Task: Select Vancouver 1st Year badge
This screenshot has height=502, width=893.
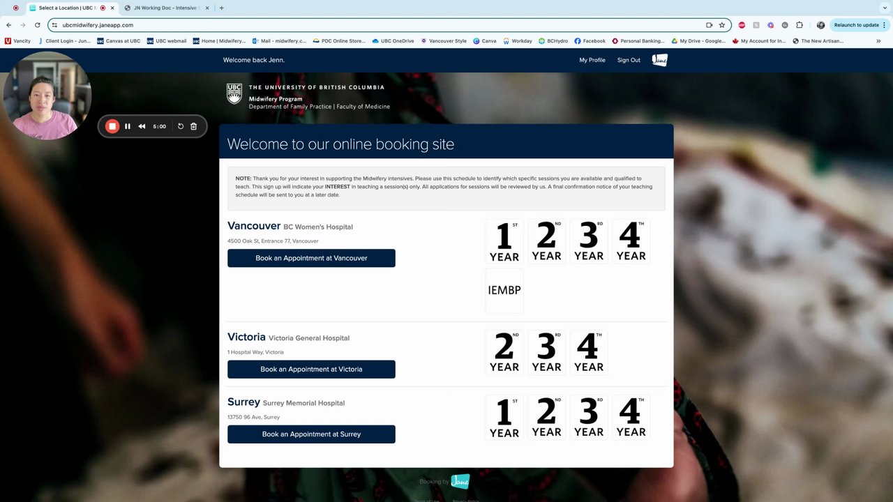Action: click(x=504, y=241)
